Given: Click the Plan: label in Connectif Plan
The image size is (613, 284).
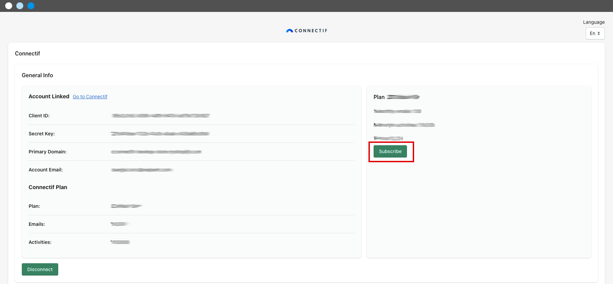Looking at the screenshot, I should click(34, 206).
